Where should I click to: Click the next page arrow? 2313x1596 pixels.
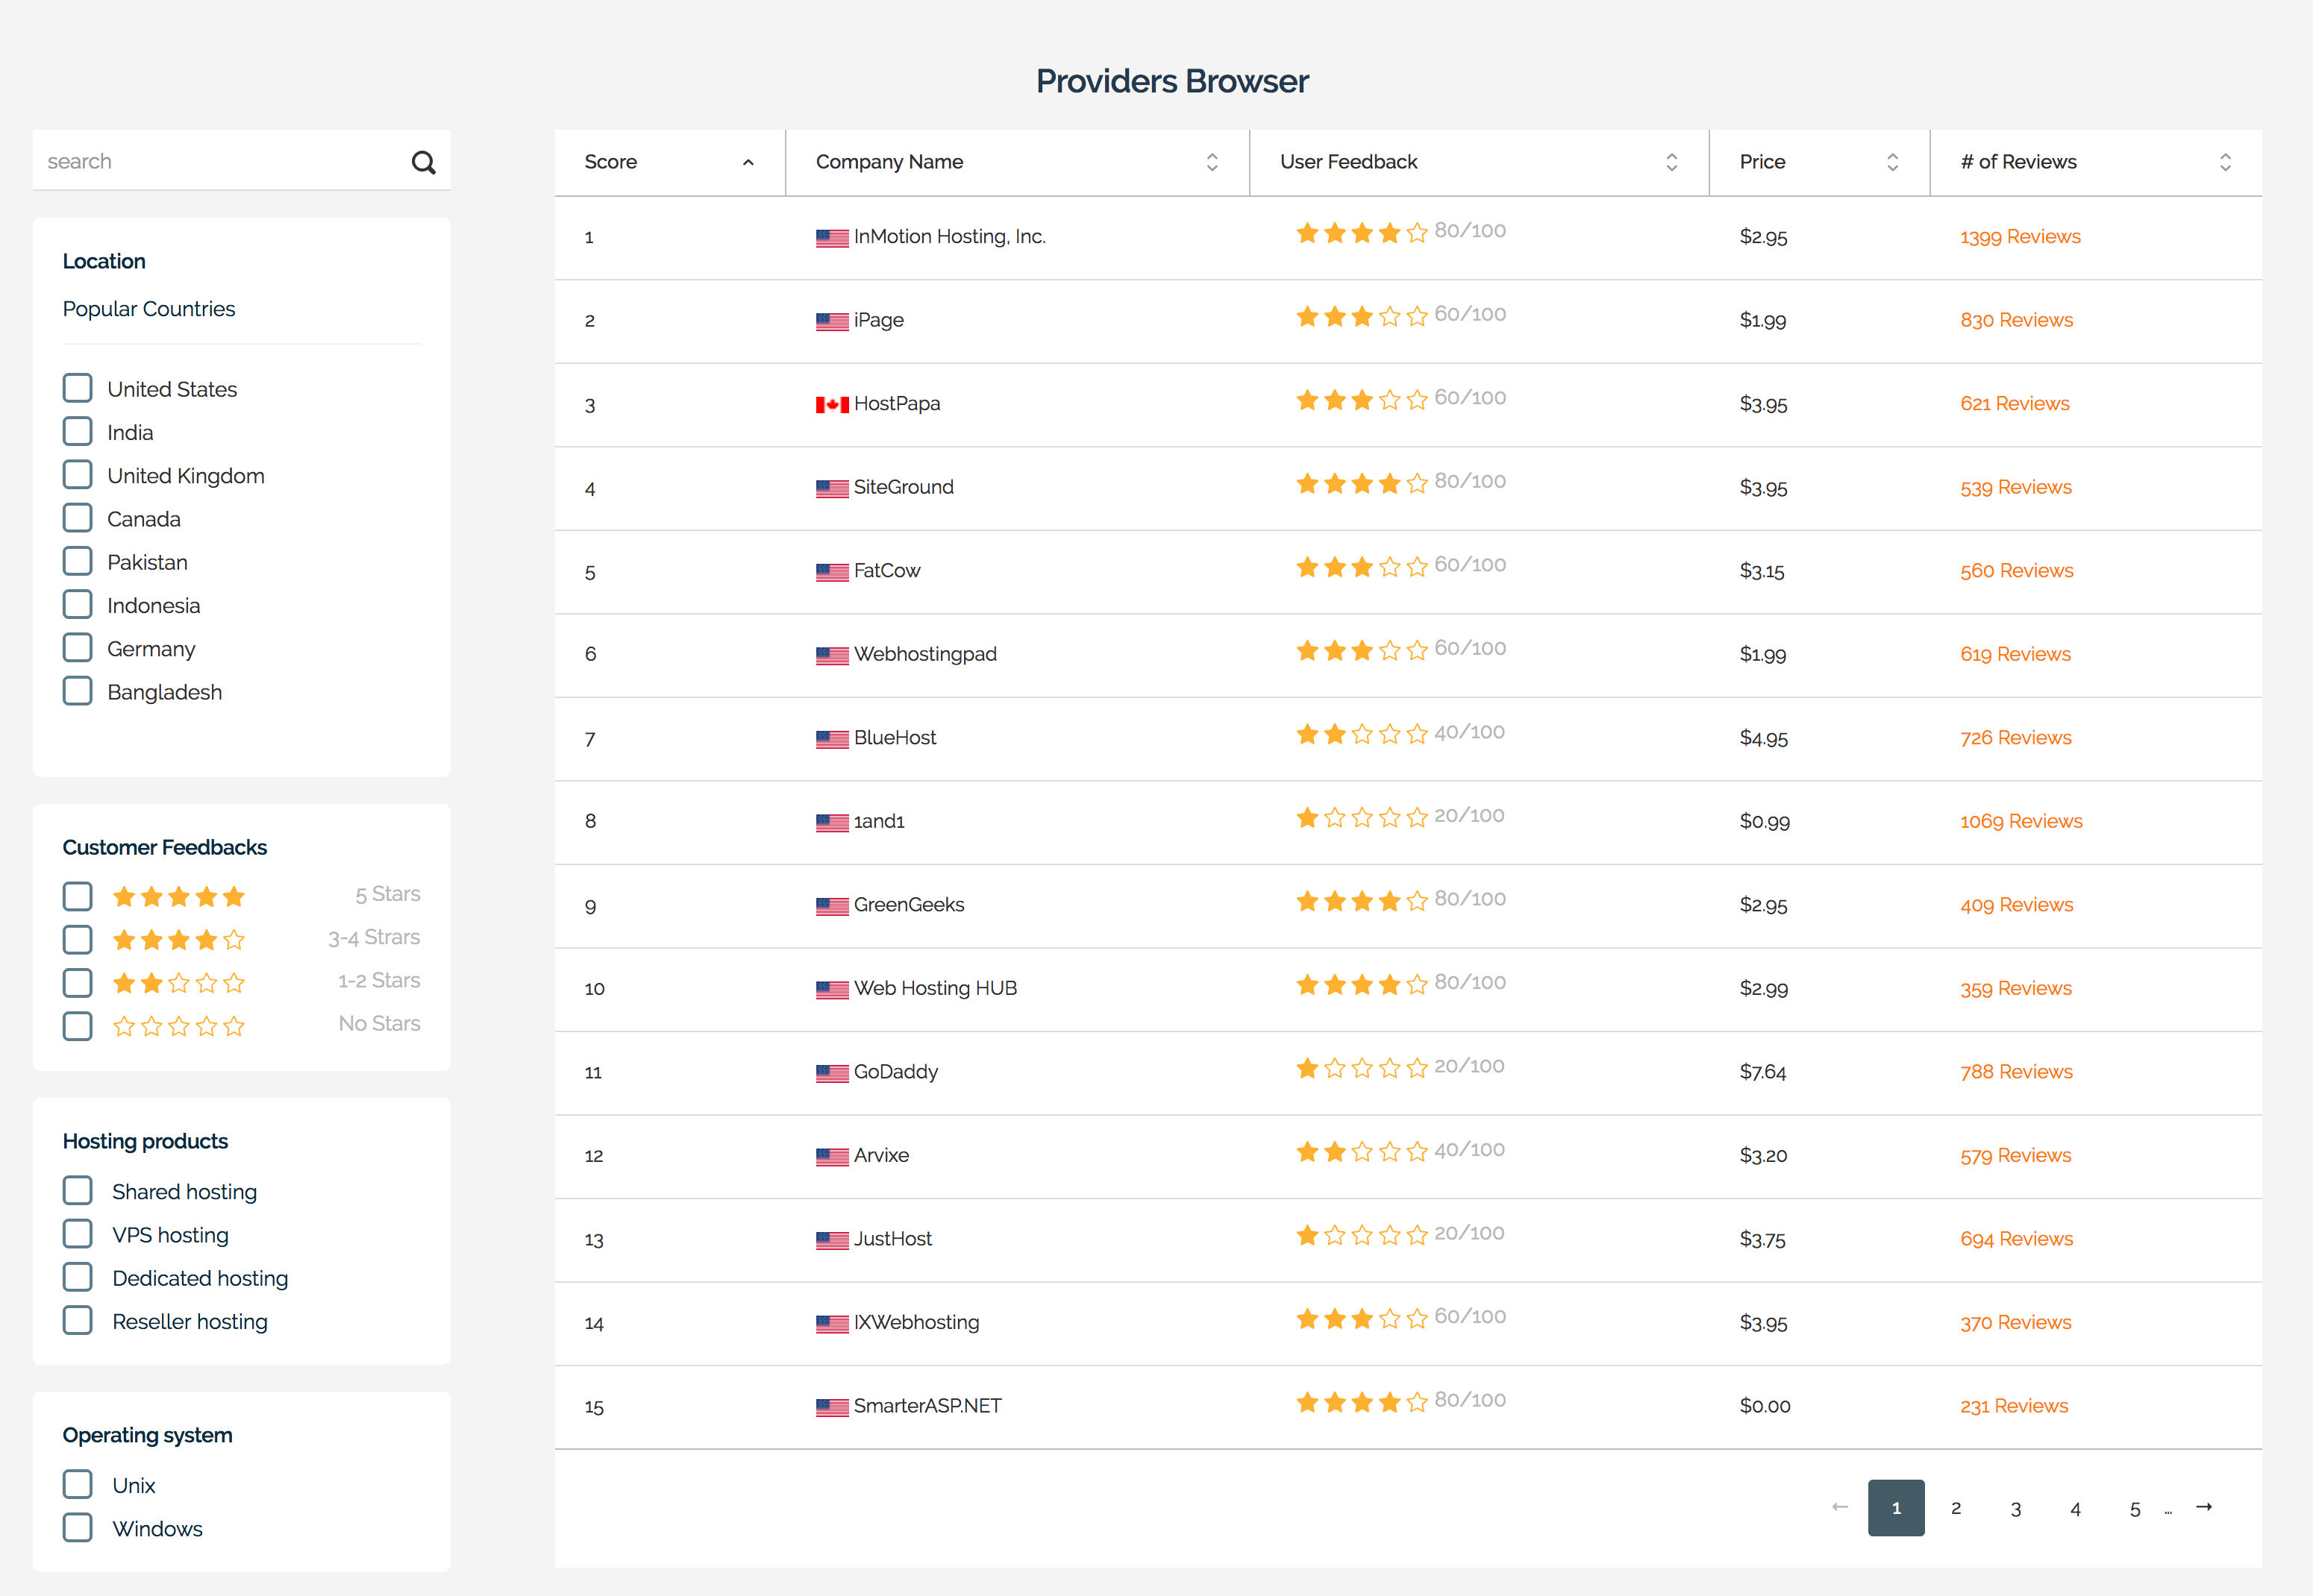(x=2204, y=1508)
